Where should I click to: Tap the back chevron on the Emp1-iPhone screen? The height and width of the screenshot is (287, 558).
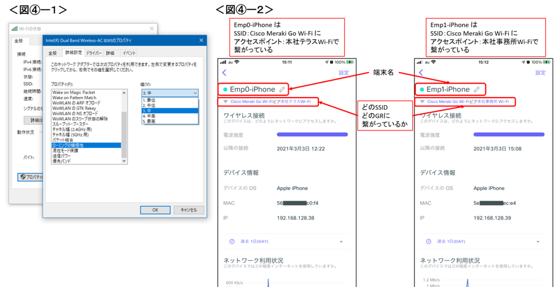click(x=421, y=72)
